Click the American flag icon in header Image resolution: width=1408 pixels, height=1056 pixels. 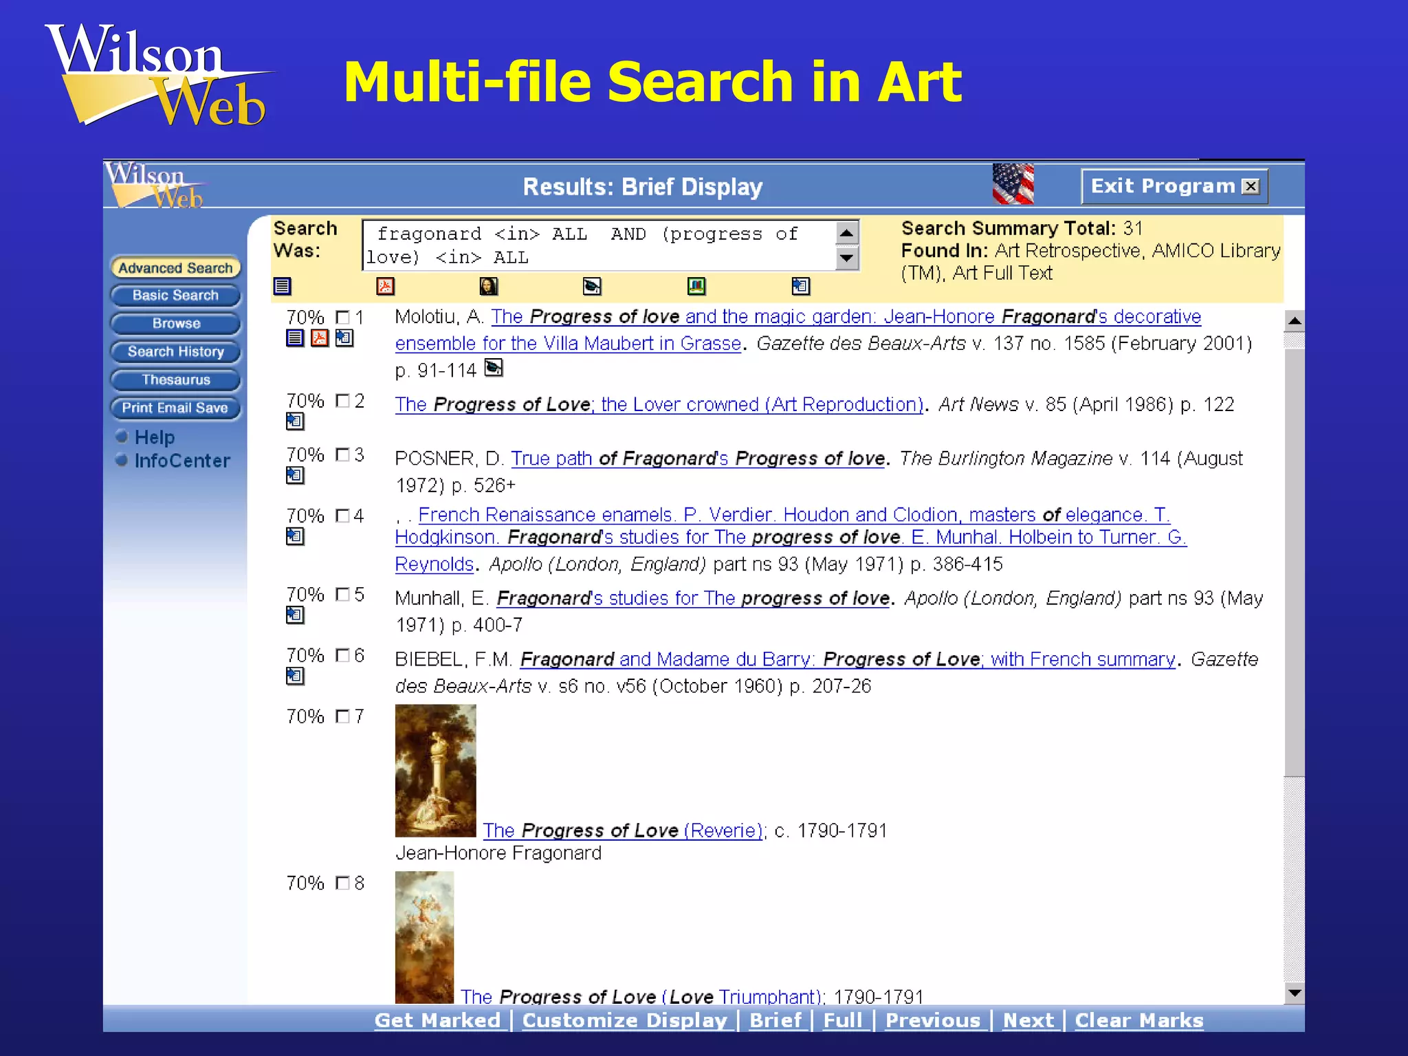(x=1013, y=184)
